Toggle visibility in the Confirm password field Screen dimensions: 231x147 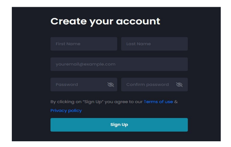179,85
